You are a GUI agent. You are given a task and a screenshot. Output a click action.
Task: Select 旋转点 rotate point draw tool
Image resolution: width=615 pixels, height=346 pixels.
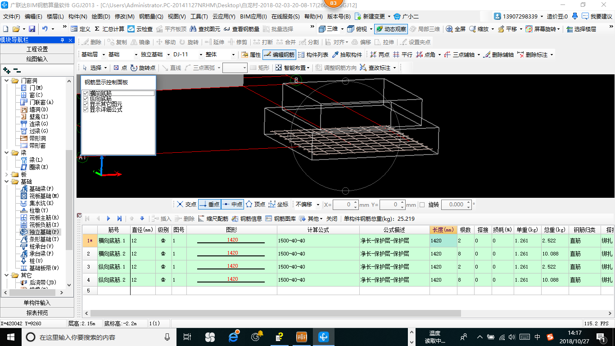[x=143, y=68]
